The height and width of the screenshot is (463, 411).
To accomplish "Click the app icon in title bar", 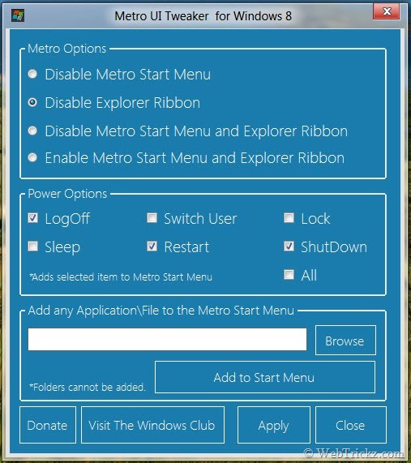I will click(x=18, y=15).
